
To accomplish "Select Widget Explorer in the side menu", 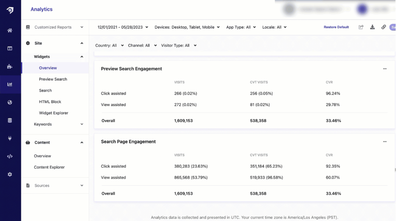I will [x=53, y=113].
